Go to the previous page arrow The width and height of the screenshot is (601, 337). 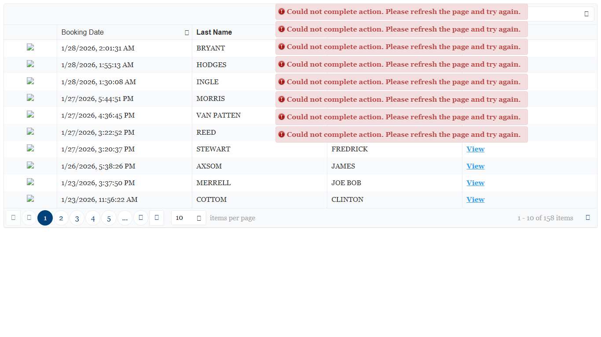tap(29, 218)
